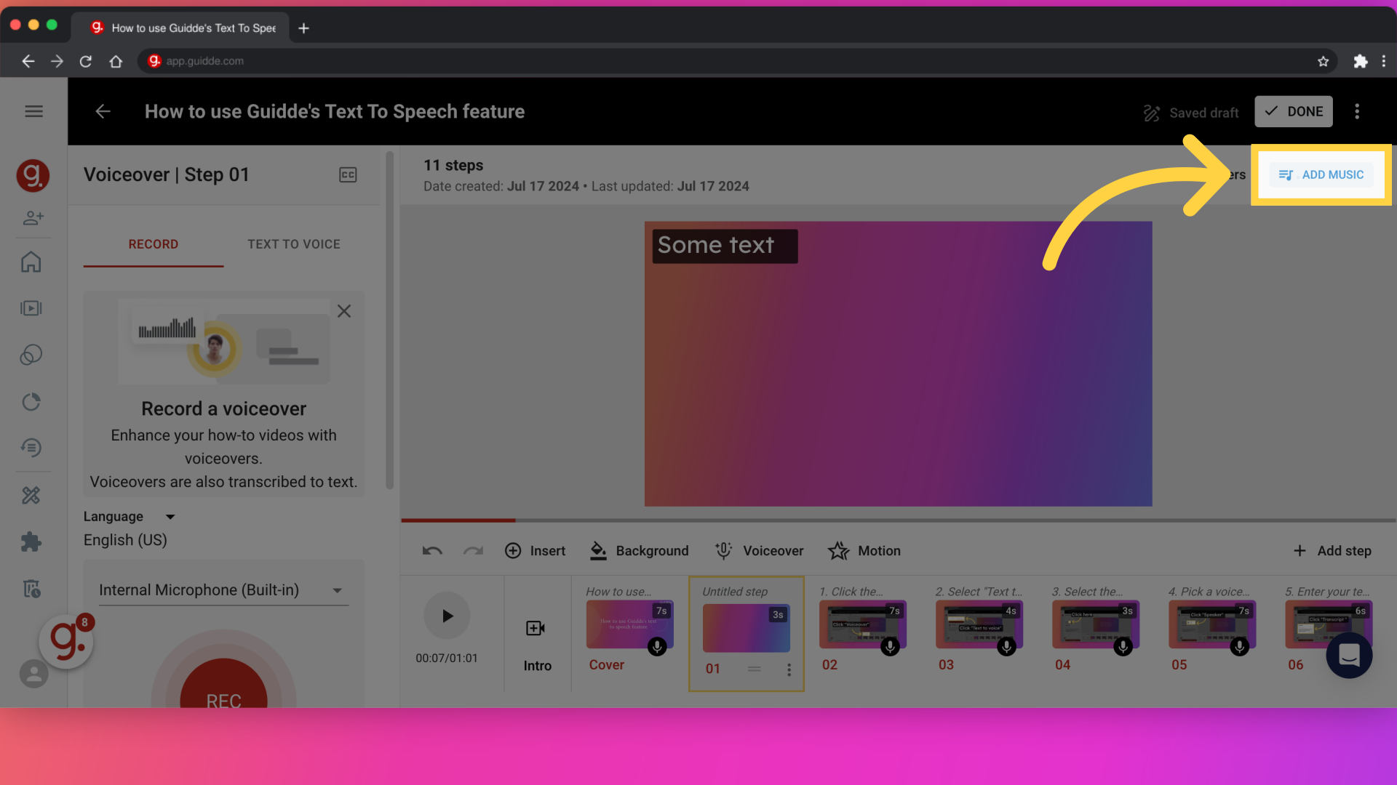Reload the browser page
Image resolution: width=1397 pixels, height=785 pixels.
86,61
